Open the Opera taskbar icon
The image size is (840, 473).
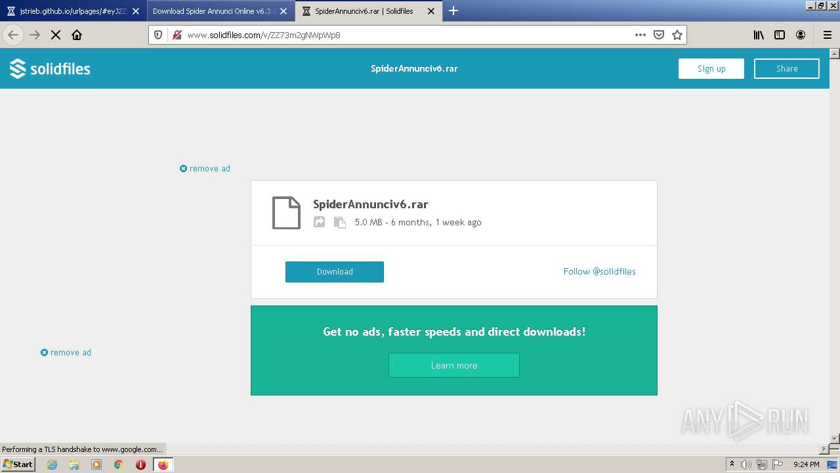(140, 464)
